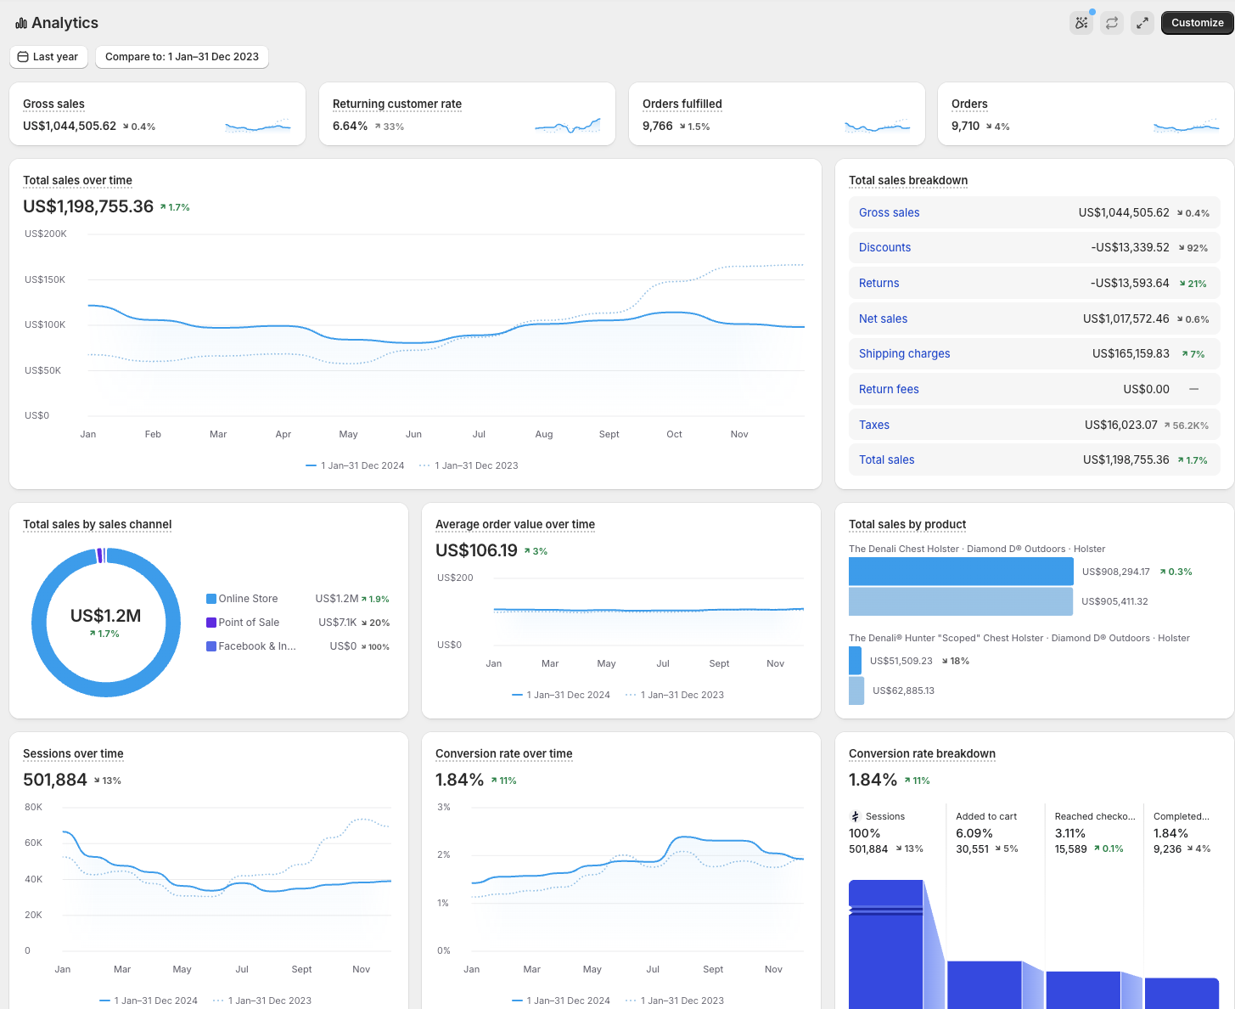Click the calendar icon beside Last year
Viewport: 1235px width, 1009px height.
pos(23,57)
